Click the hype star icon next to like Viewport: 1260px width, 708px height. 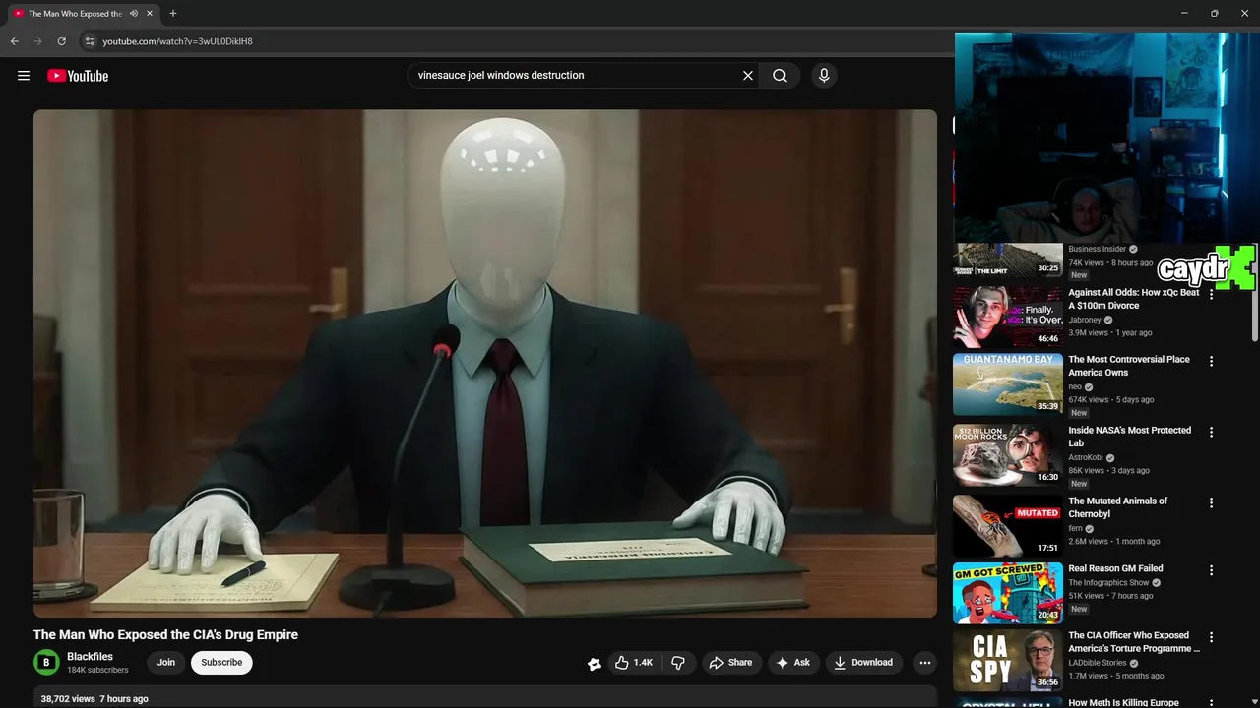tap(595, 664)
